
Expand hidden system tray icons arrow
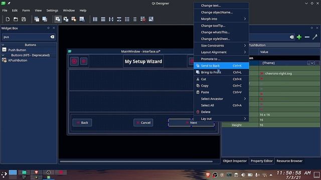point(271,175)
